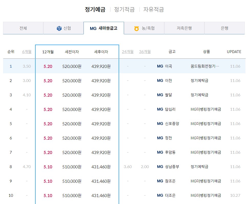
Task: Click the 세전이자 column header
Action: 72,52
